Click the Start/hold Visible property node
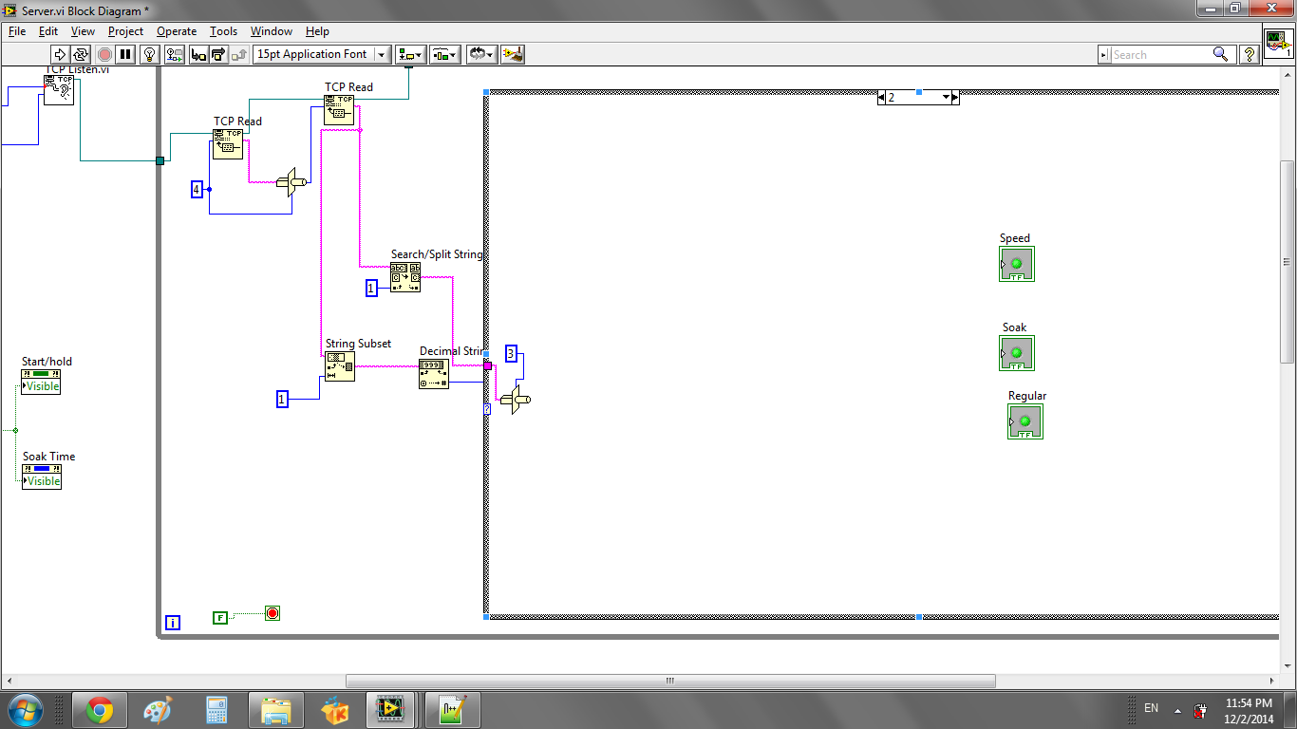 (41, 381)
